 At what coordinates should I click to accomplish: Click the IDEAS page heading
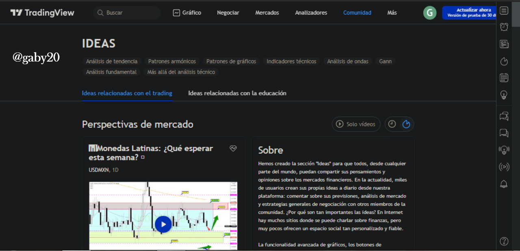[x=99, y=43]
